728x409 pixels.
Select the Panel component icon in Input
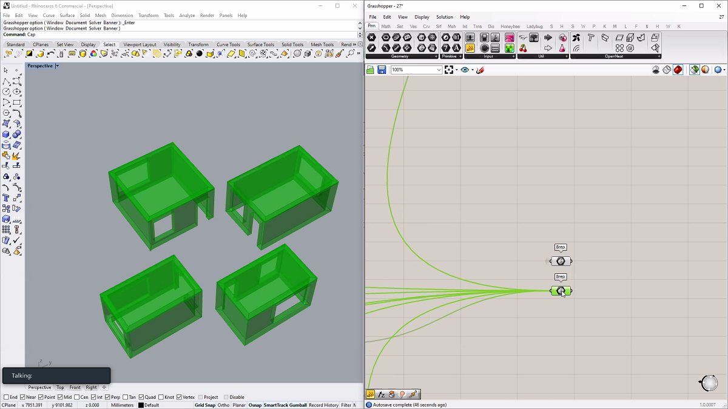click(x=470, y=48)
